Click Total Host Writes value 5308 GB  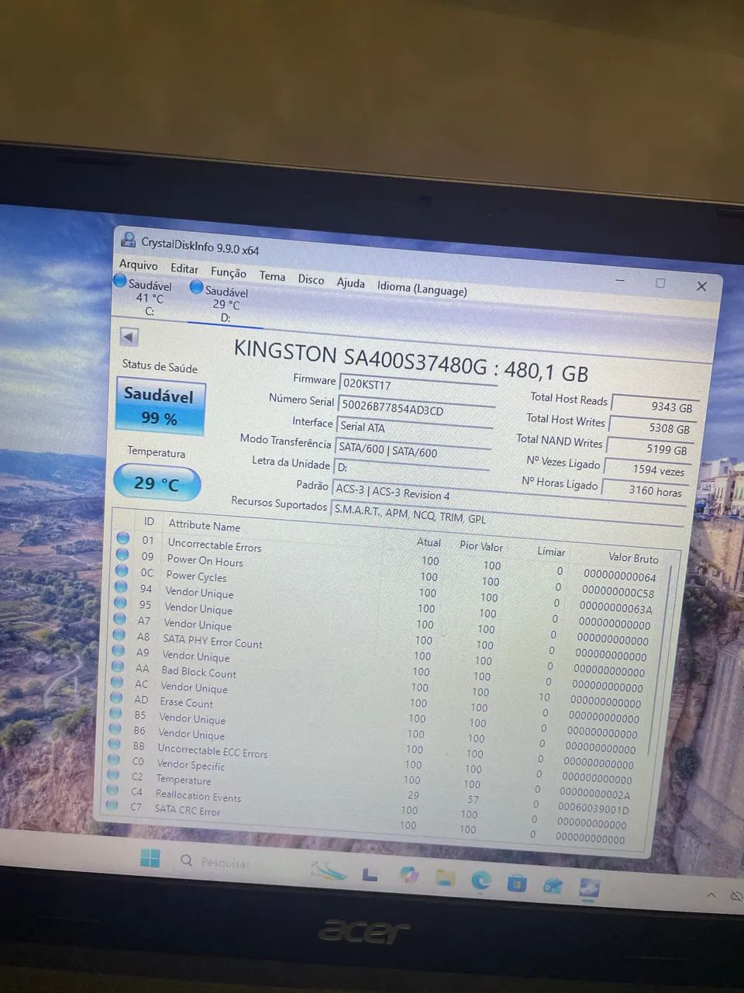click(x=651, y=427)
